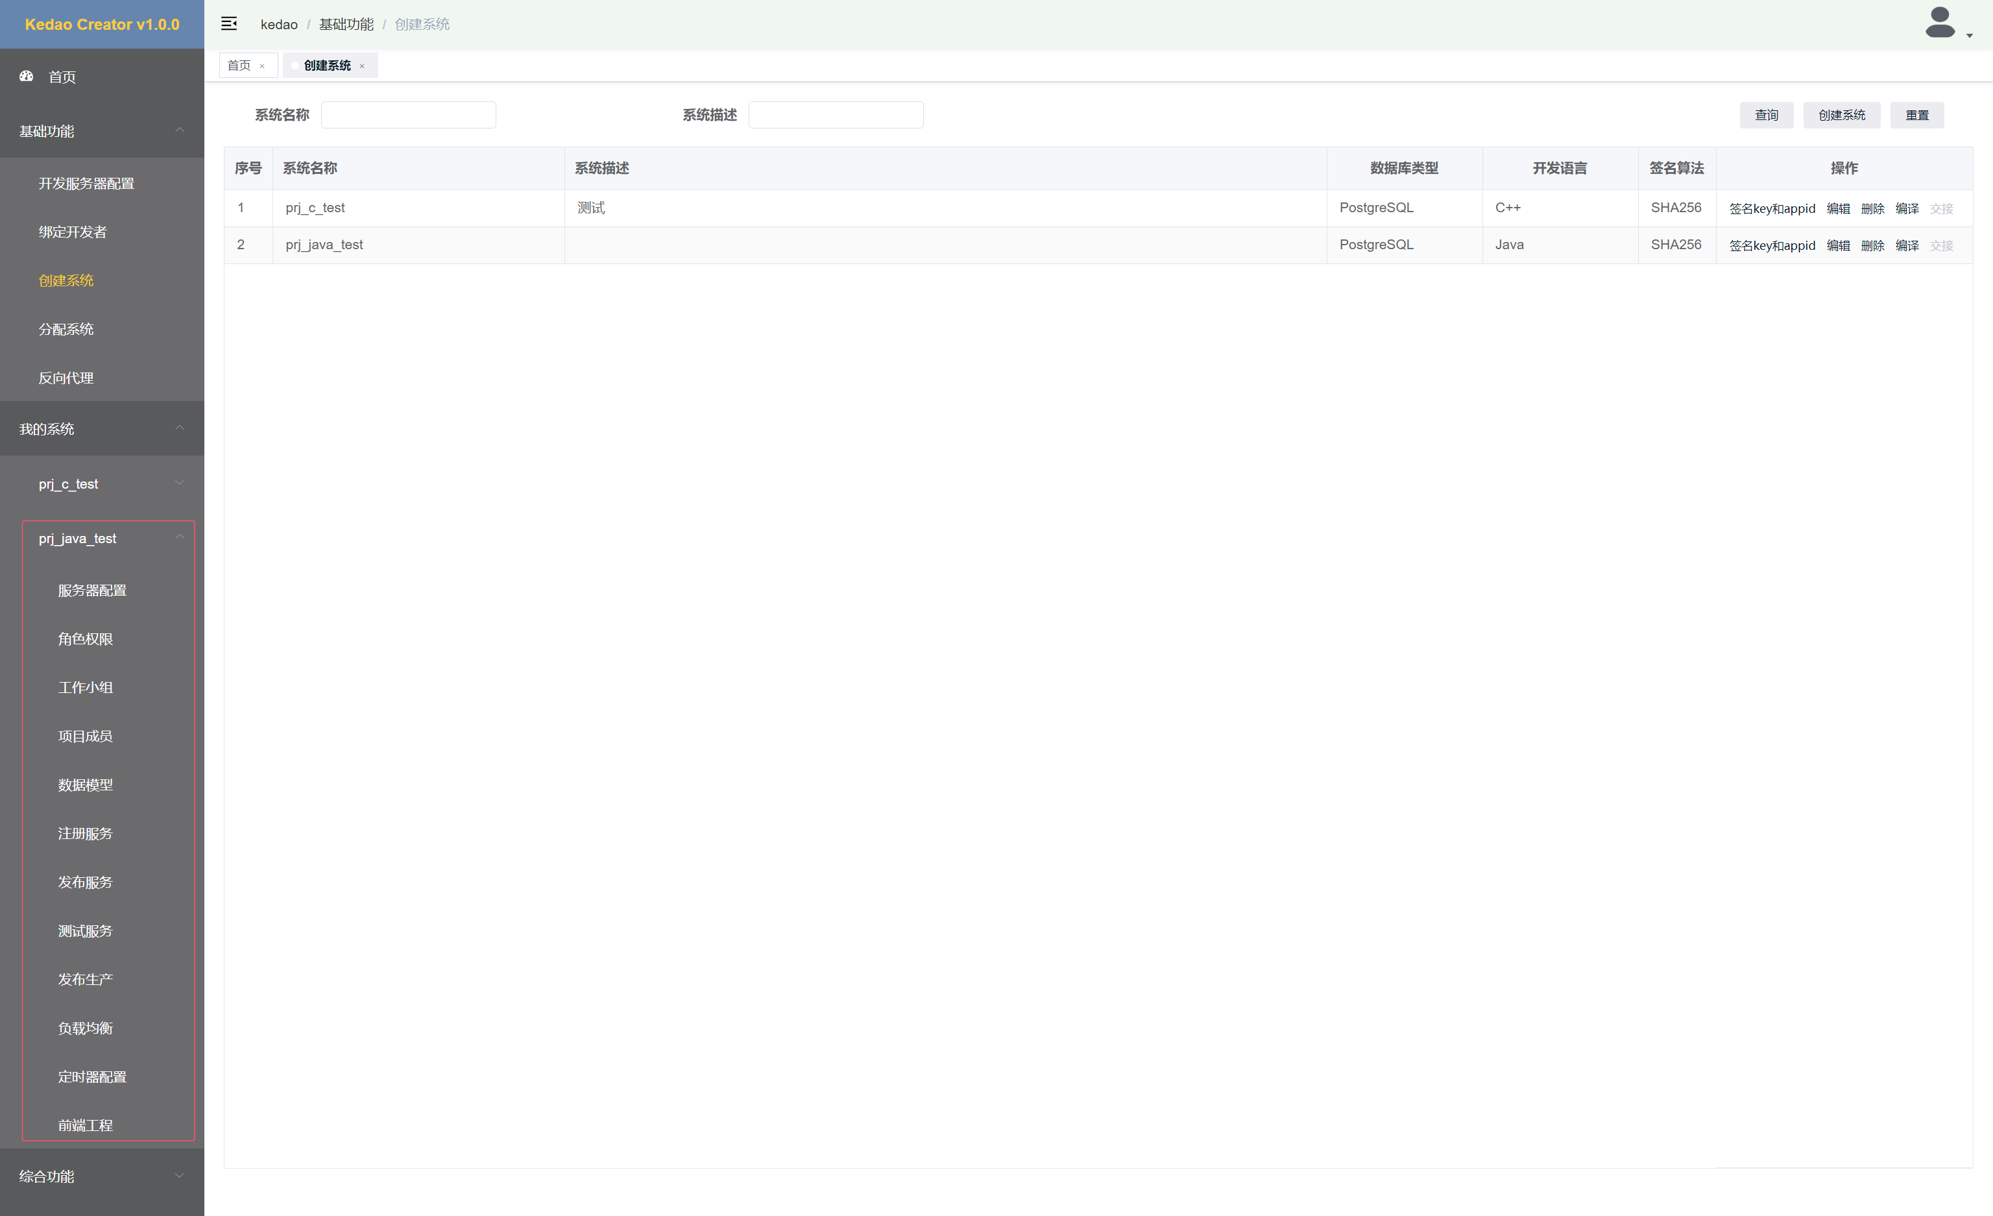This screenshot has width=1993, height=1216.
Task: Click the 重置 button
Action: coord(1916,115)
